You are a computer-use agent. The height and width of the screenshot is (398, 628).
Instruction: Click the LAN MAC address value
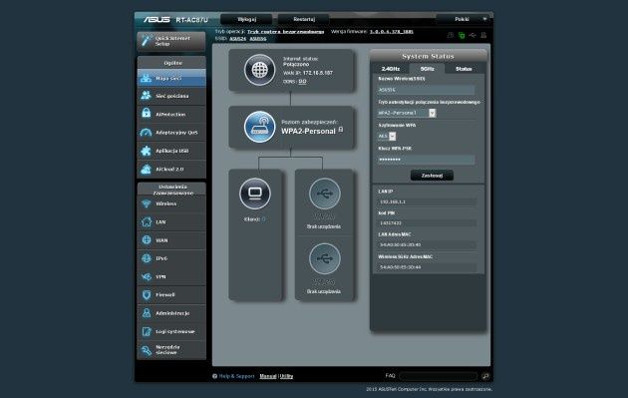428,245
